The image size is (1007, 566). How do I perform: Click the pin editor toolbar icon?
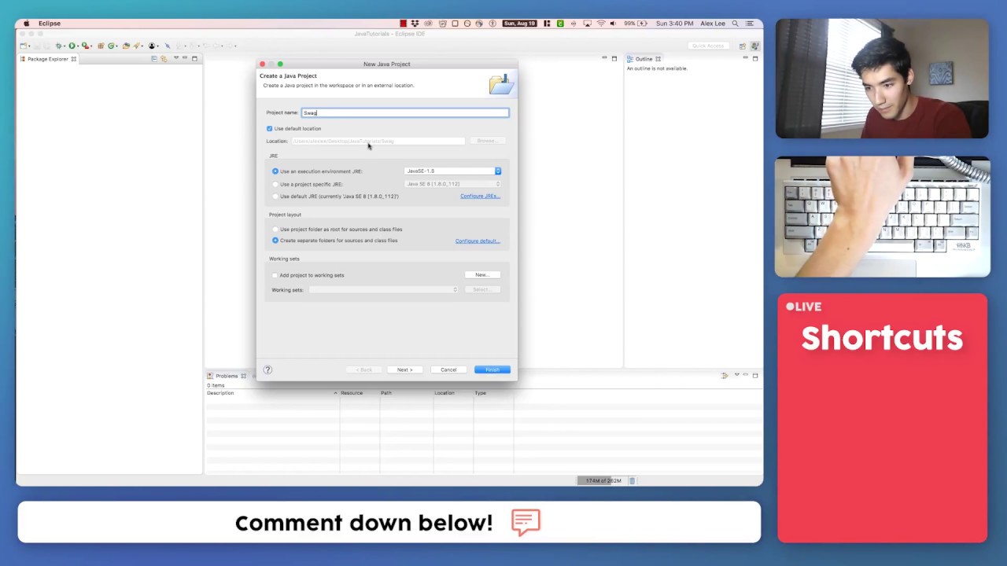167,46
